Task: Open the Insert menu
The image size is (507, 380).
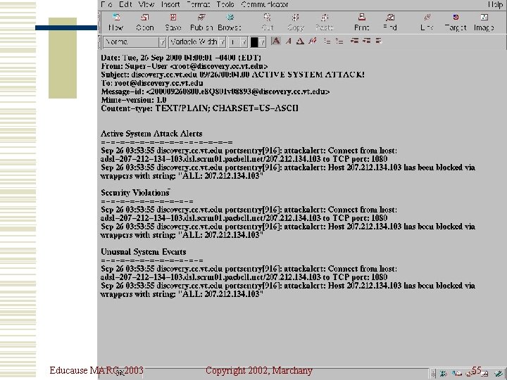Action: click(x=170, y=4)
